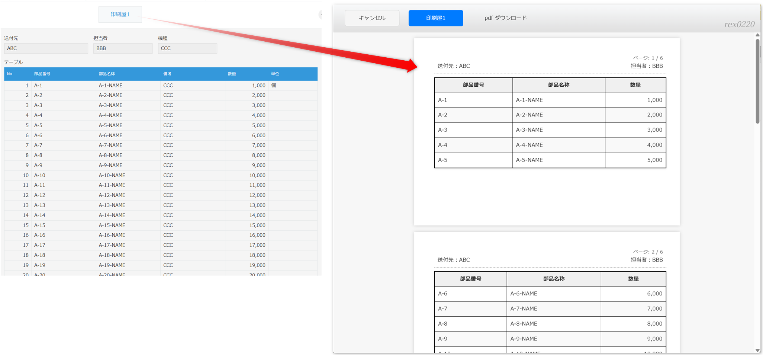763x355 pixels.
Task: Select the 担当者 field containing BBB
Action: [x=123, y=48]
